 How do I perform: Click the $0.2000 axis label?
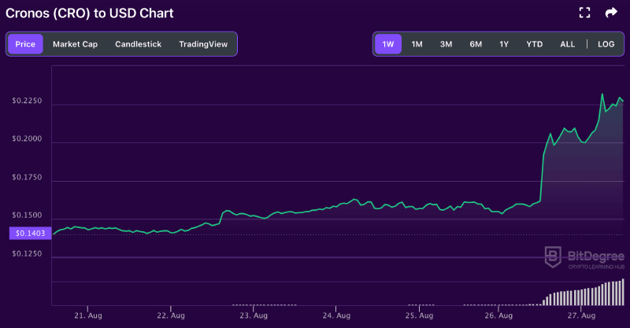point(27,139)
